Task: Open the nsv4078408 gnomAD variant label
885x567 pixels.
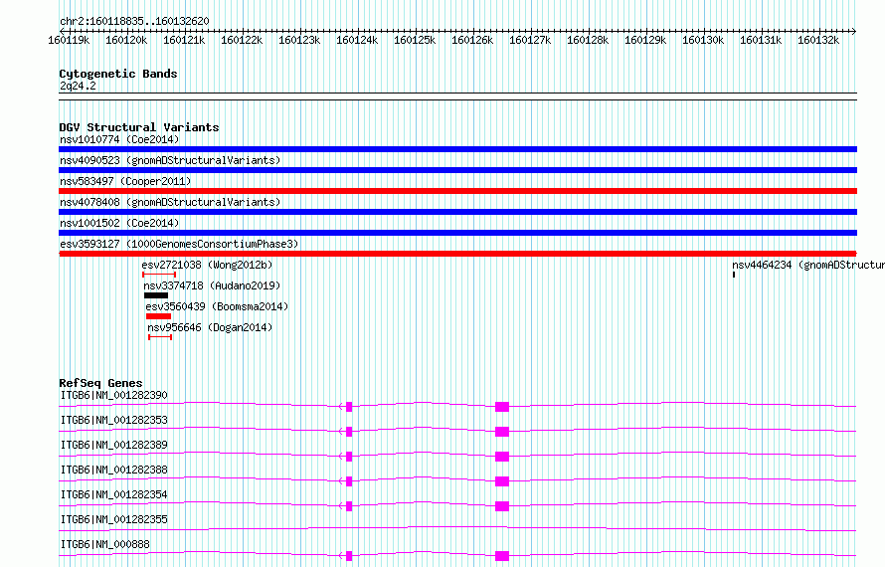Action: point(170,202)
